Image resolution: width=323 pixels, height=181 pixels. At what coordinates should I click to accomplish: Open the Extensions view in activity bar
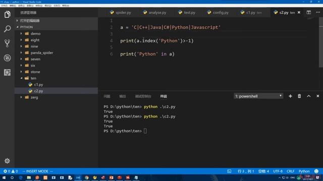[x=7, y=72]
